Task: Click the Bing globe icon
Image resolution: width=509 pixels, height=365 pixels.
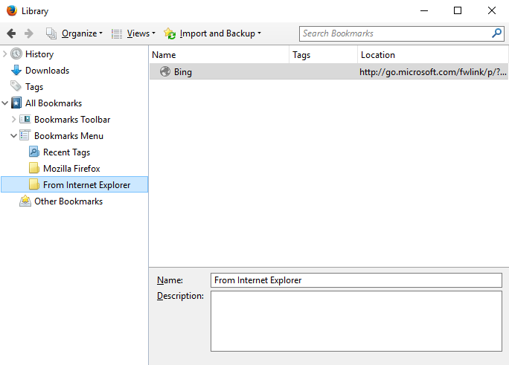Action: (x=165, y=72)
